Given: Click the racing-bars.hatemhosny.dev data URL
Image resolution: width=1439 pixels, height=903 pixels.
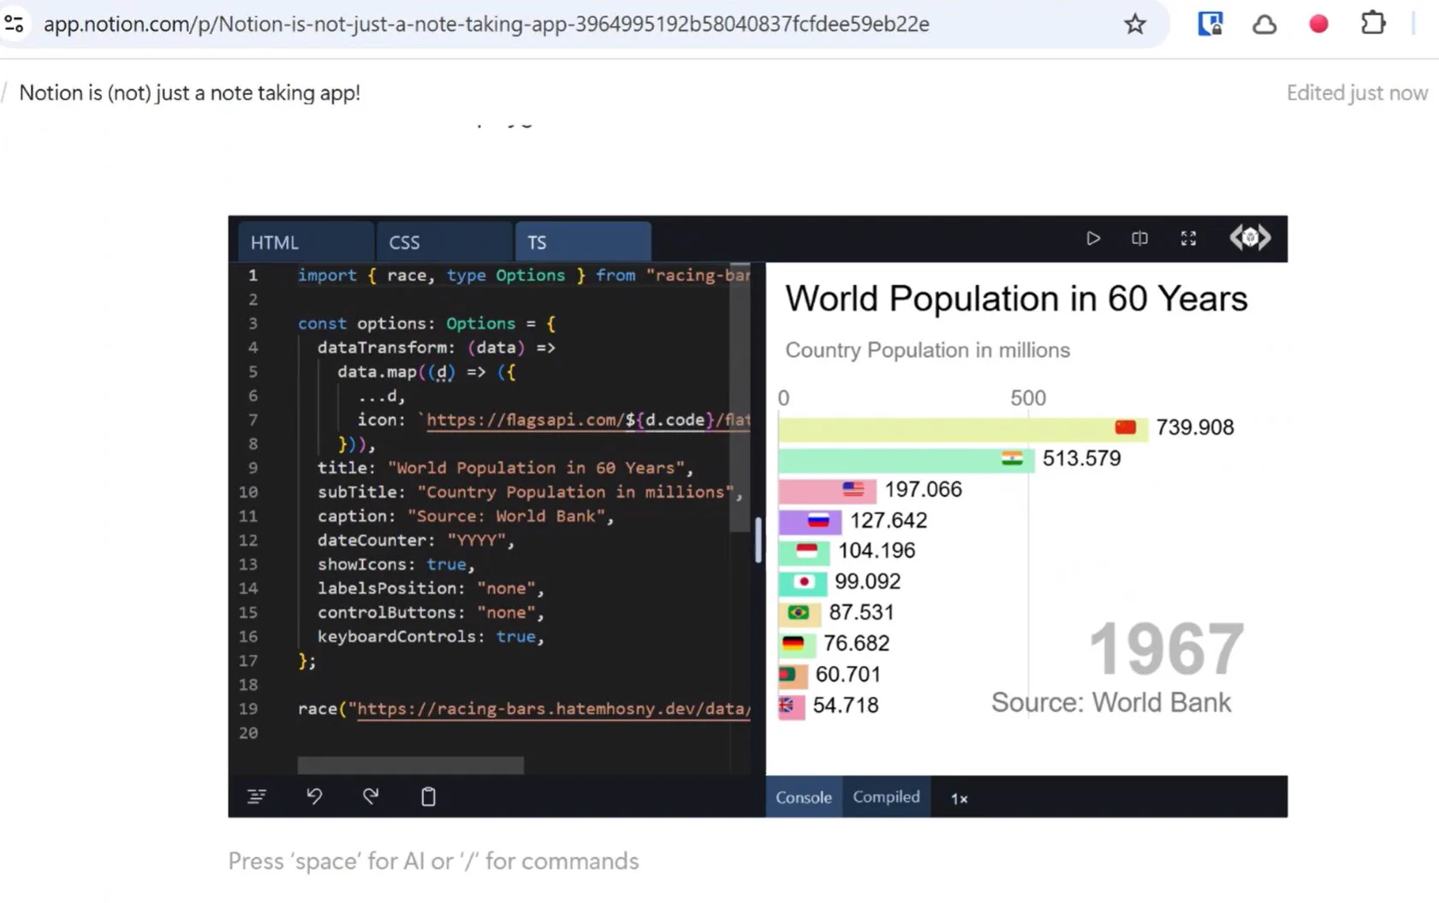Looking at the screenshot, I should 554,709.
